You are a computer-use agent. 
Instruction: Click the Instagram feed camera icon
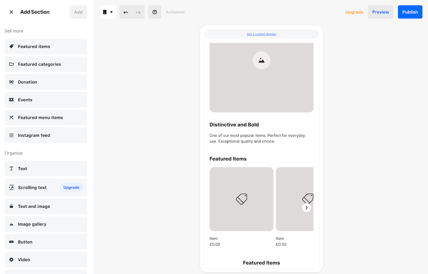pos(11,135)
